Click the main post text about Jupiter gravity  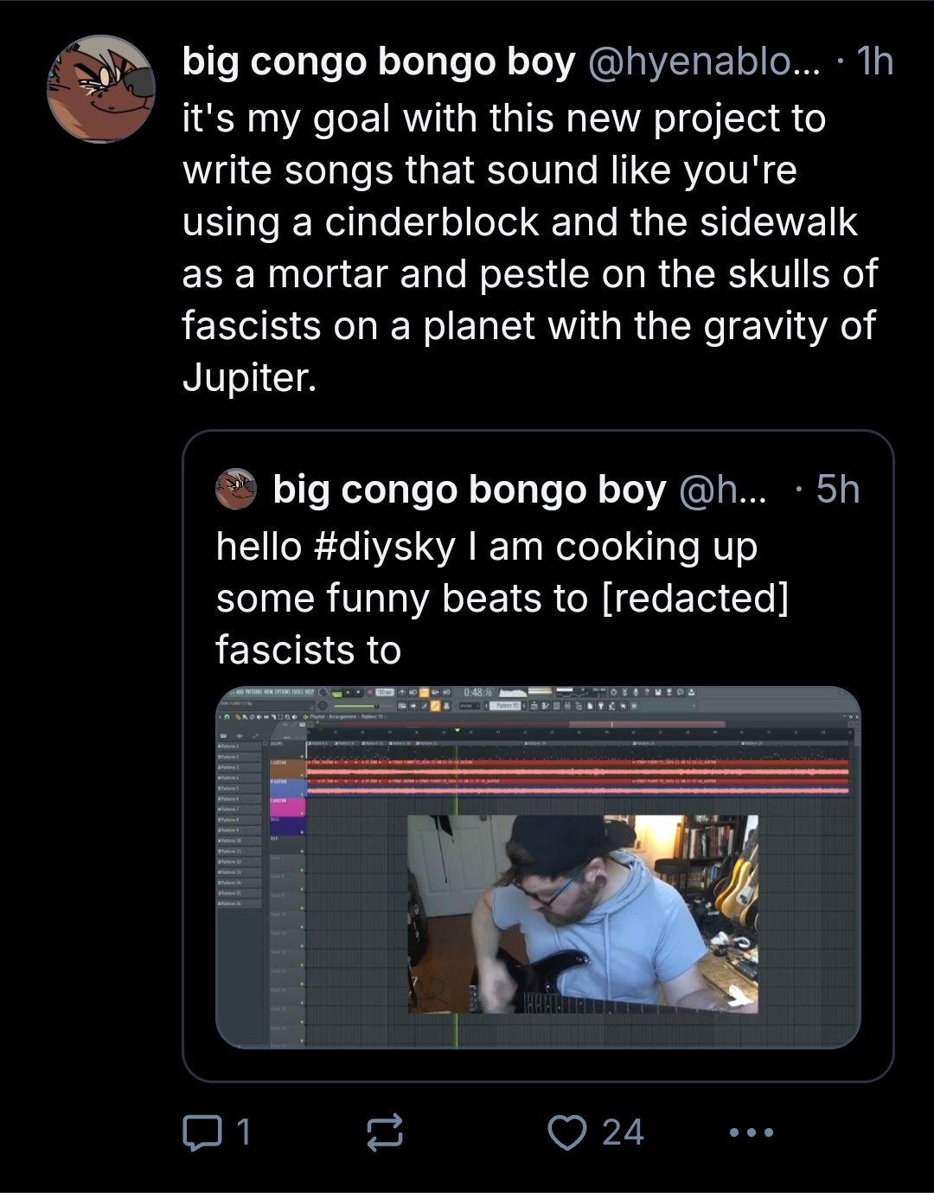[528, 247]
